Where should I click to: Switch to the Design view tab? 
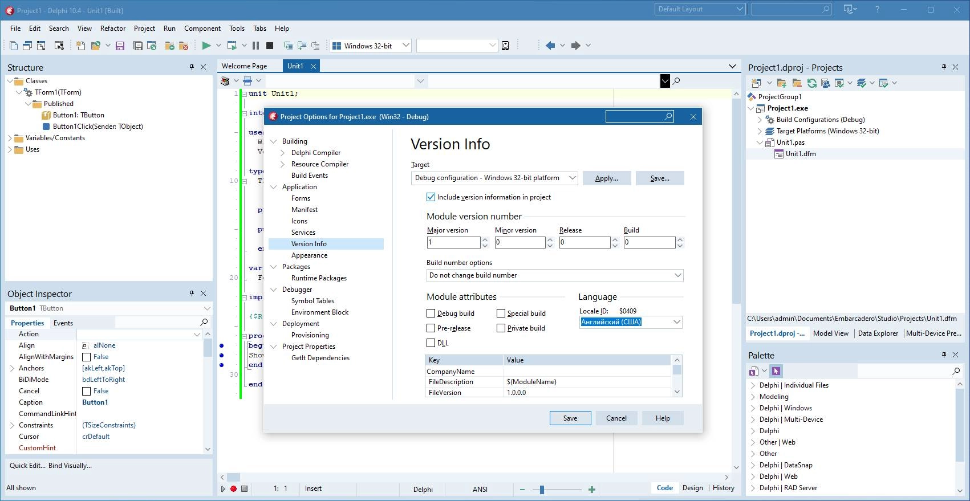point(693,488)
